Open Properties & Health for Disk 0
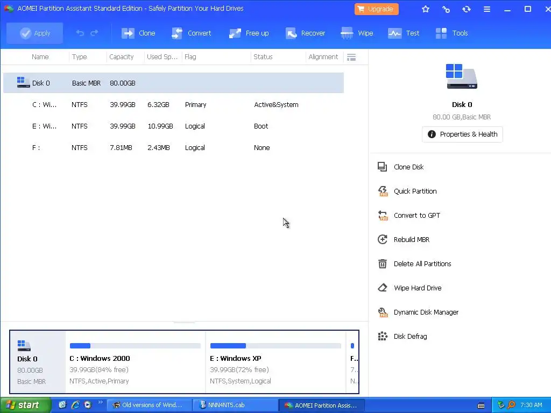The width and height of the screenshot is (551, 413). point(462,134)
